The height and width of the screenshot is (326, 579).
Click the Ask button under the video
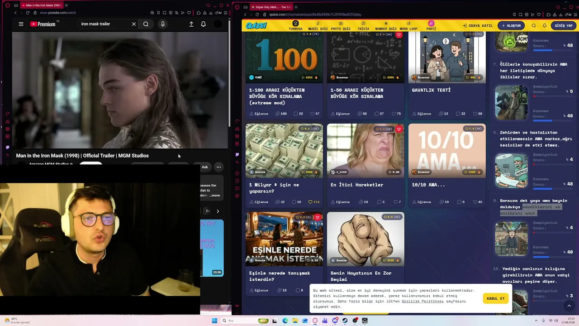click(x=205, y=167)
